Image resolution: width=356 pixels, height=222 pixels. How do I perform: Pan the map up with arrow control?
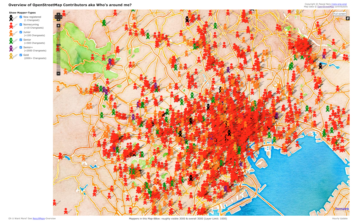[x=58, y=14]
